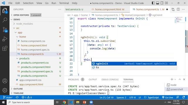
Task: Toggle the secondary side bar layout icon
Action: 162,3
